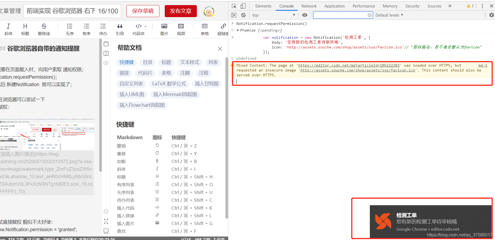The image size is (495, 240).
Task: Open the editor.csdn.net URL in warning
Action: [349, 65]
